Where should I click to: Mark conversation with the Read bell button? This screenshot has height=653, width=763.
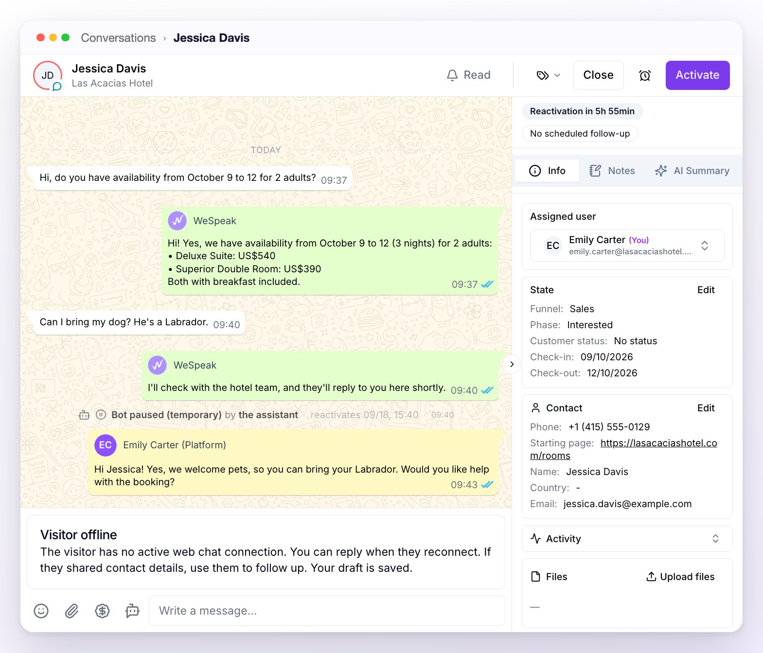pos(469,75)
